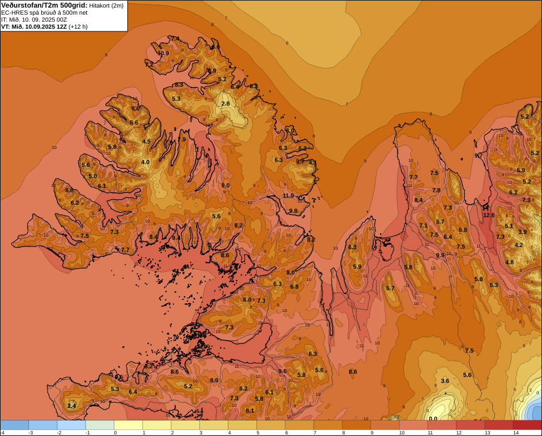The height and width of the screenshot is (436, 542).
Task: Click the legend scale label 14
Action: pyautogui.click(x=516, y=433)
